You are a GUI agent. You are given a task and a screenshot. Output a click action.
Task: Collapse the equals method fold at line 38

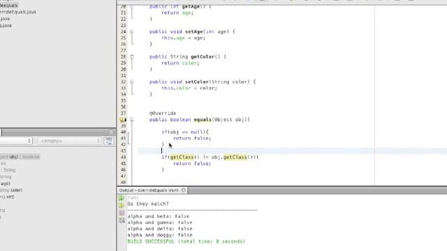132,119
